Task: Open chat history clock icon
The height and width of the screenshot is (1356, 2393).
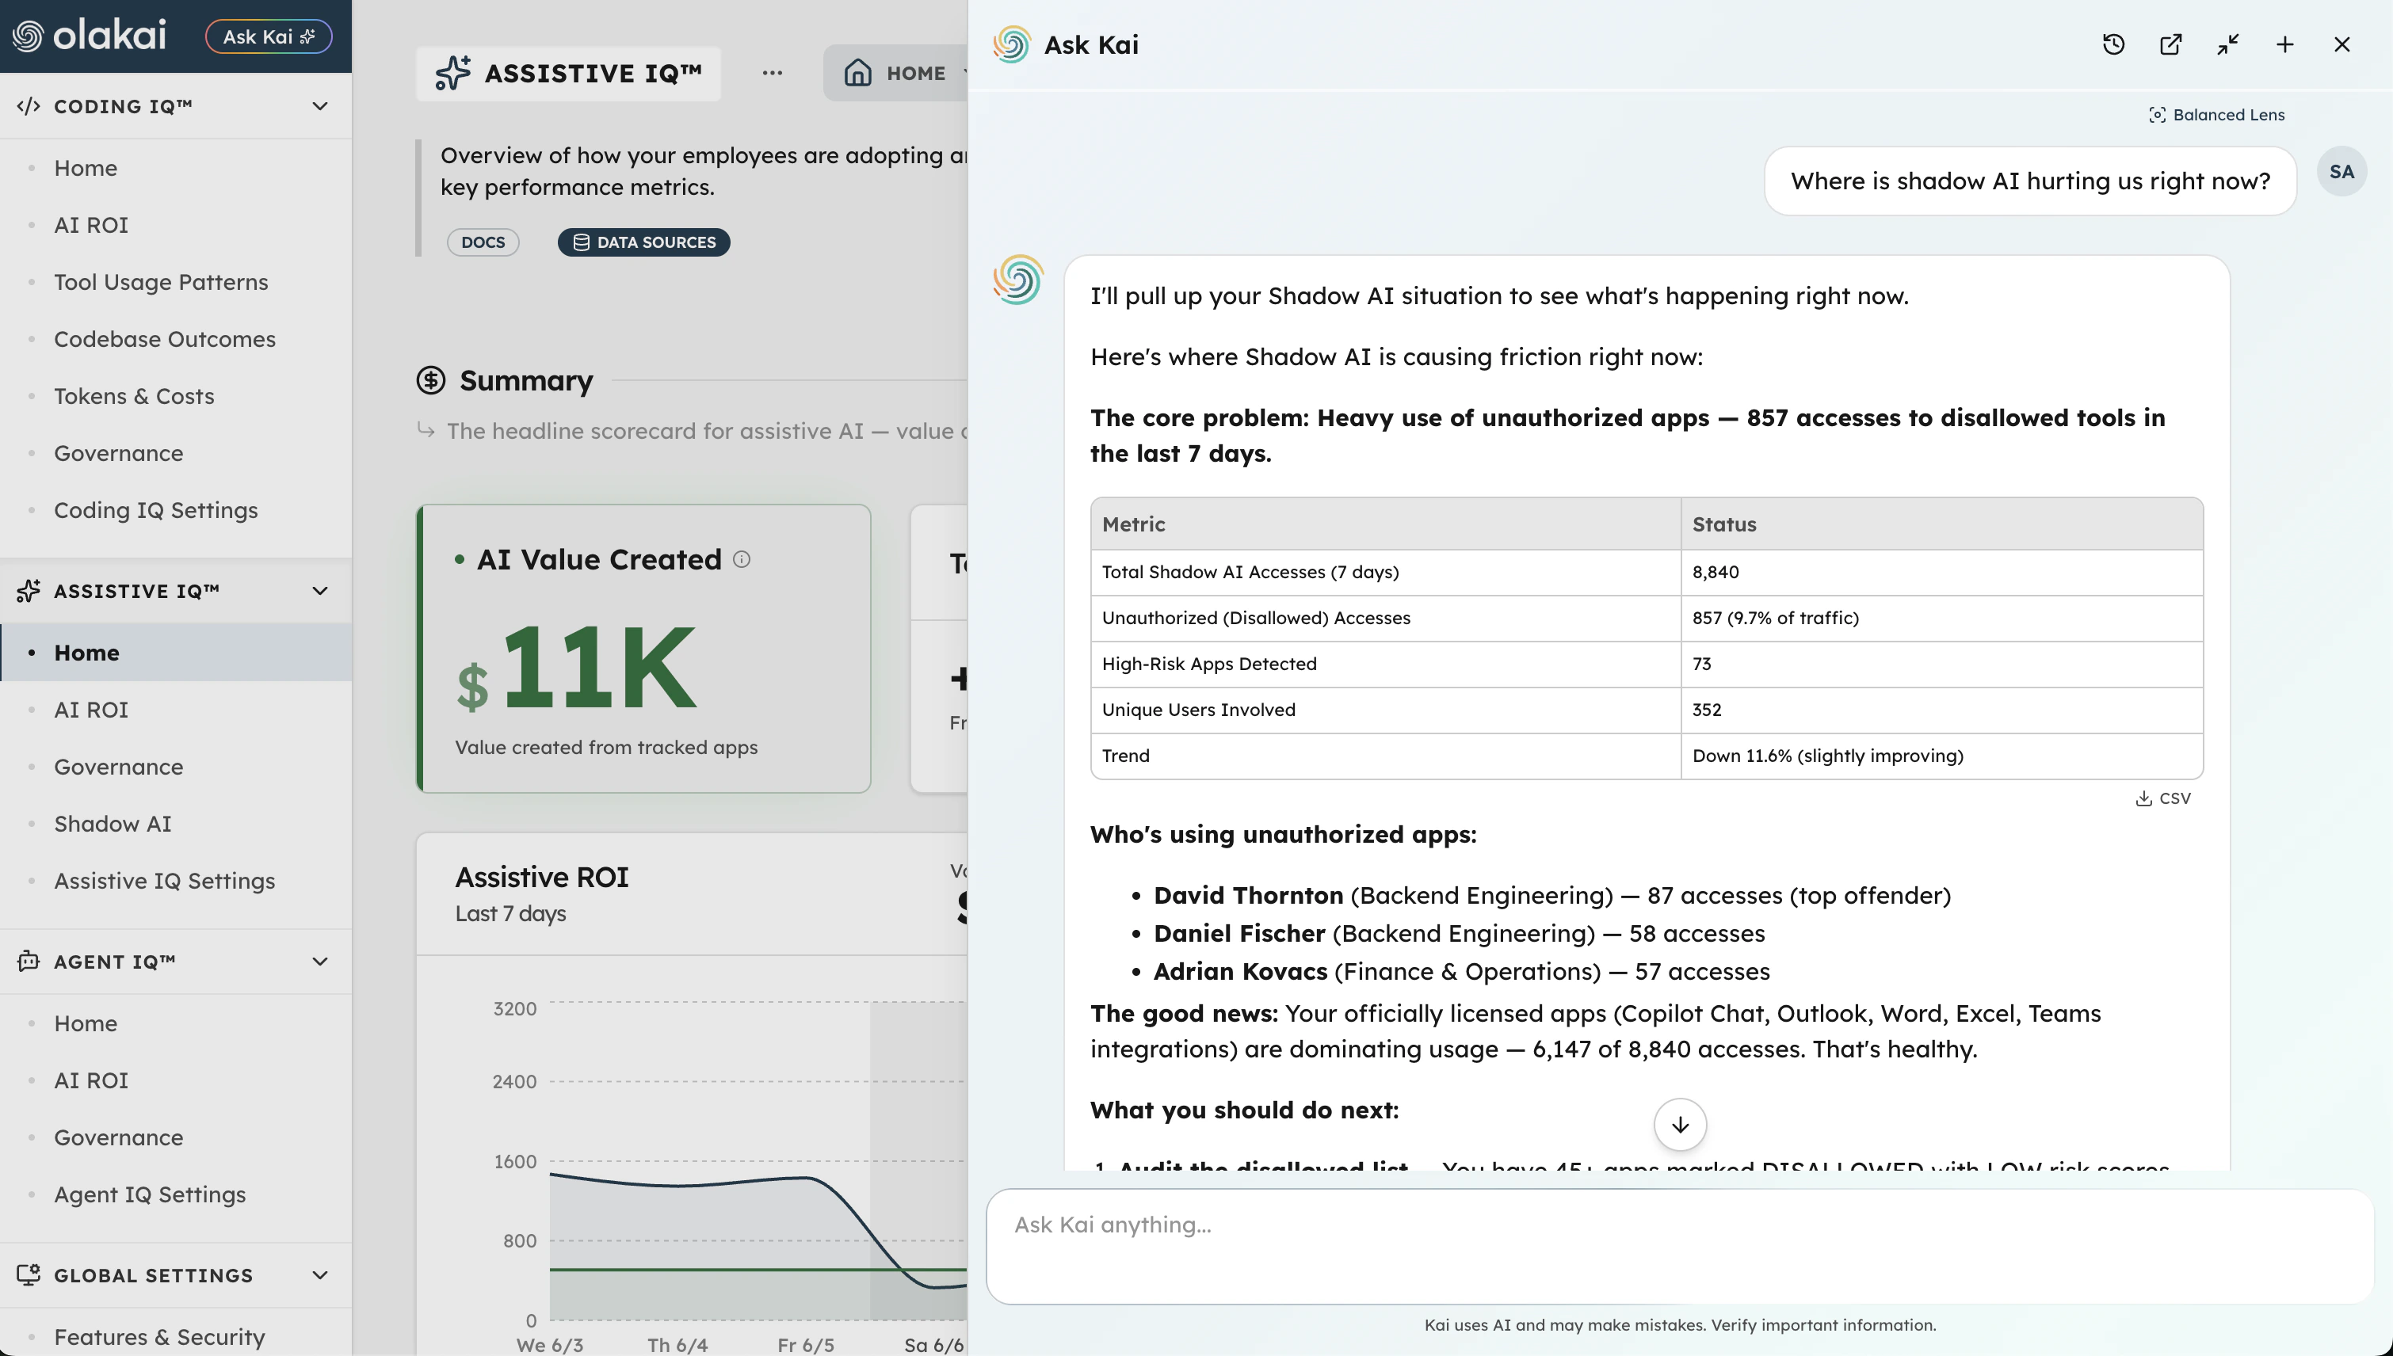Action: tap(2113, 44)
